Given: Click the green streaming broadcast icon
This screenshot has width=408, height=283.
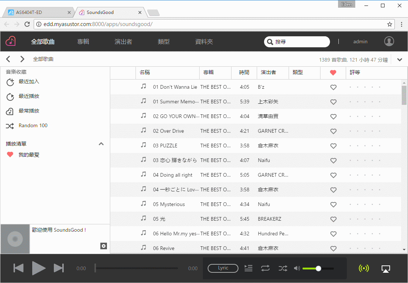Looking at the screenshot, I should pos(364,268).
